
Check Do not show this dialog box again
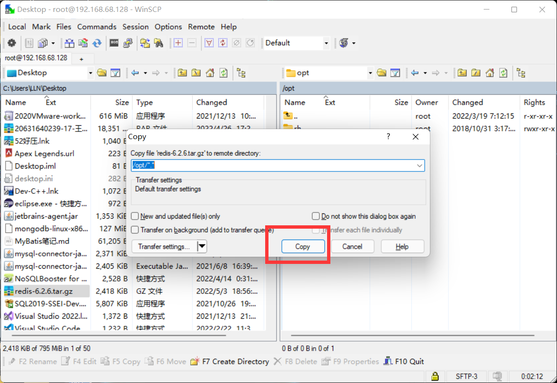tap(364, 216)
